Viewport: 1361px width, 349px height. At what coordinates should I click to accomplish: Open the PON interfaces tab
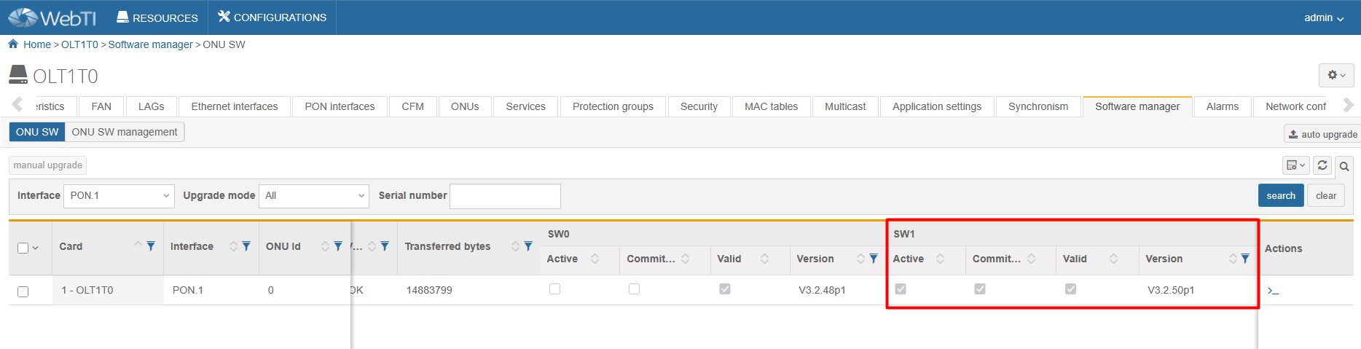[x=340, y=106]
